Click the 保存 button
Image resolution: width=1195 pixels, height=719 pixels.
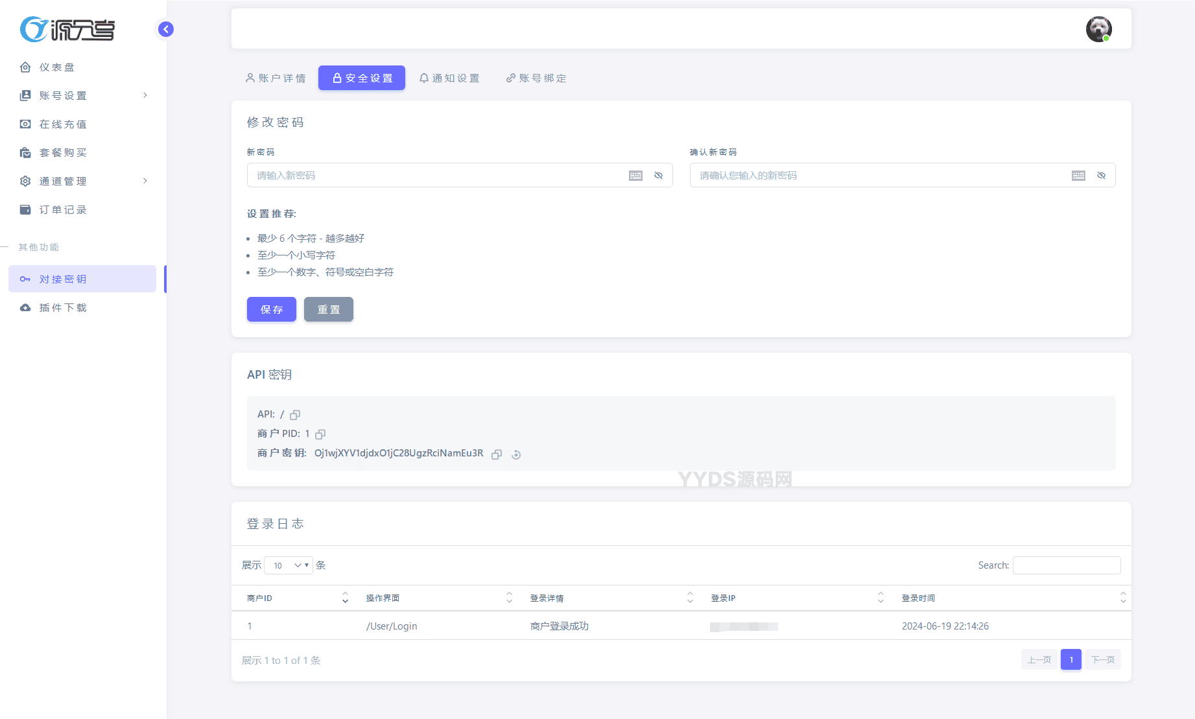tap(272, 309)
